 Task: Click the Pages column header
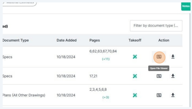point(95,40)
